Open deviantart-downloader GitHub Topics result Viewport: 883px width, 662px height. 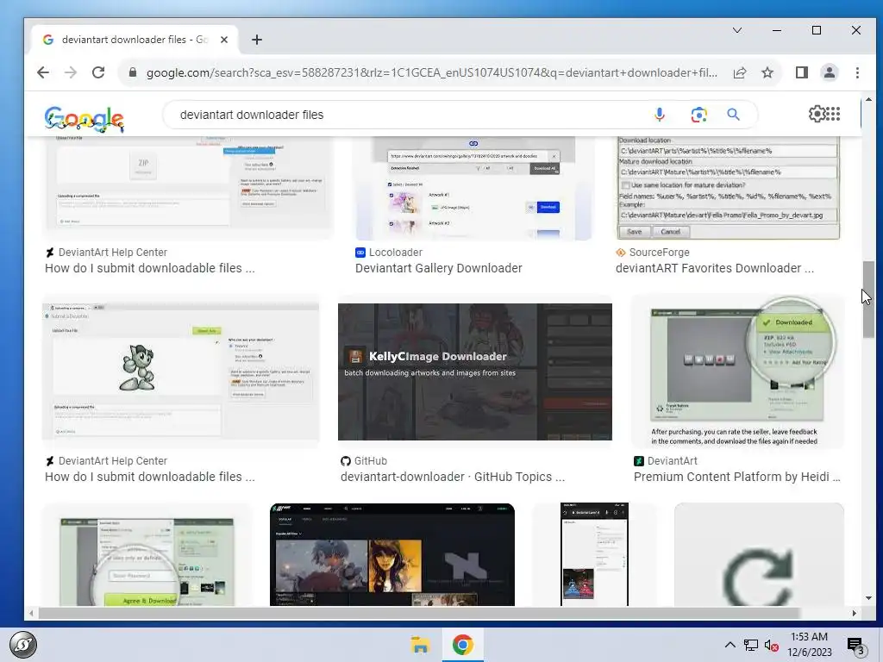pos(453,478)
